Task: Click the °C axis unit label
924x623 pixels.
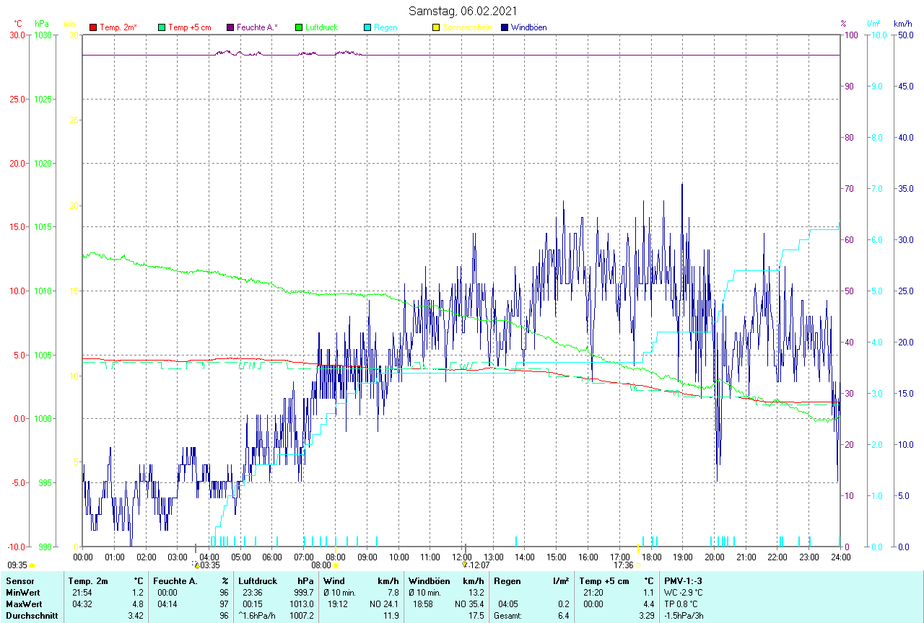Action: [18, 24]
